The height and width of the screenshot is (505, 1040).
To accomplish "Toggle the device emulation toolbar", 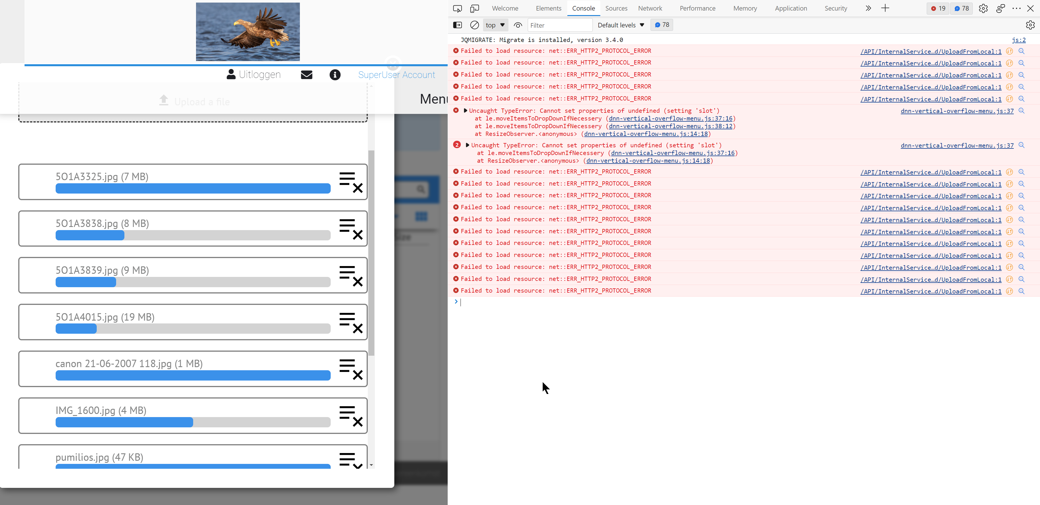I will [x=474, y=8].
